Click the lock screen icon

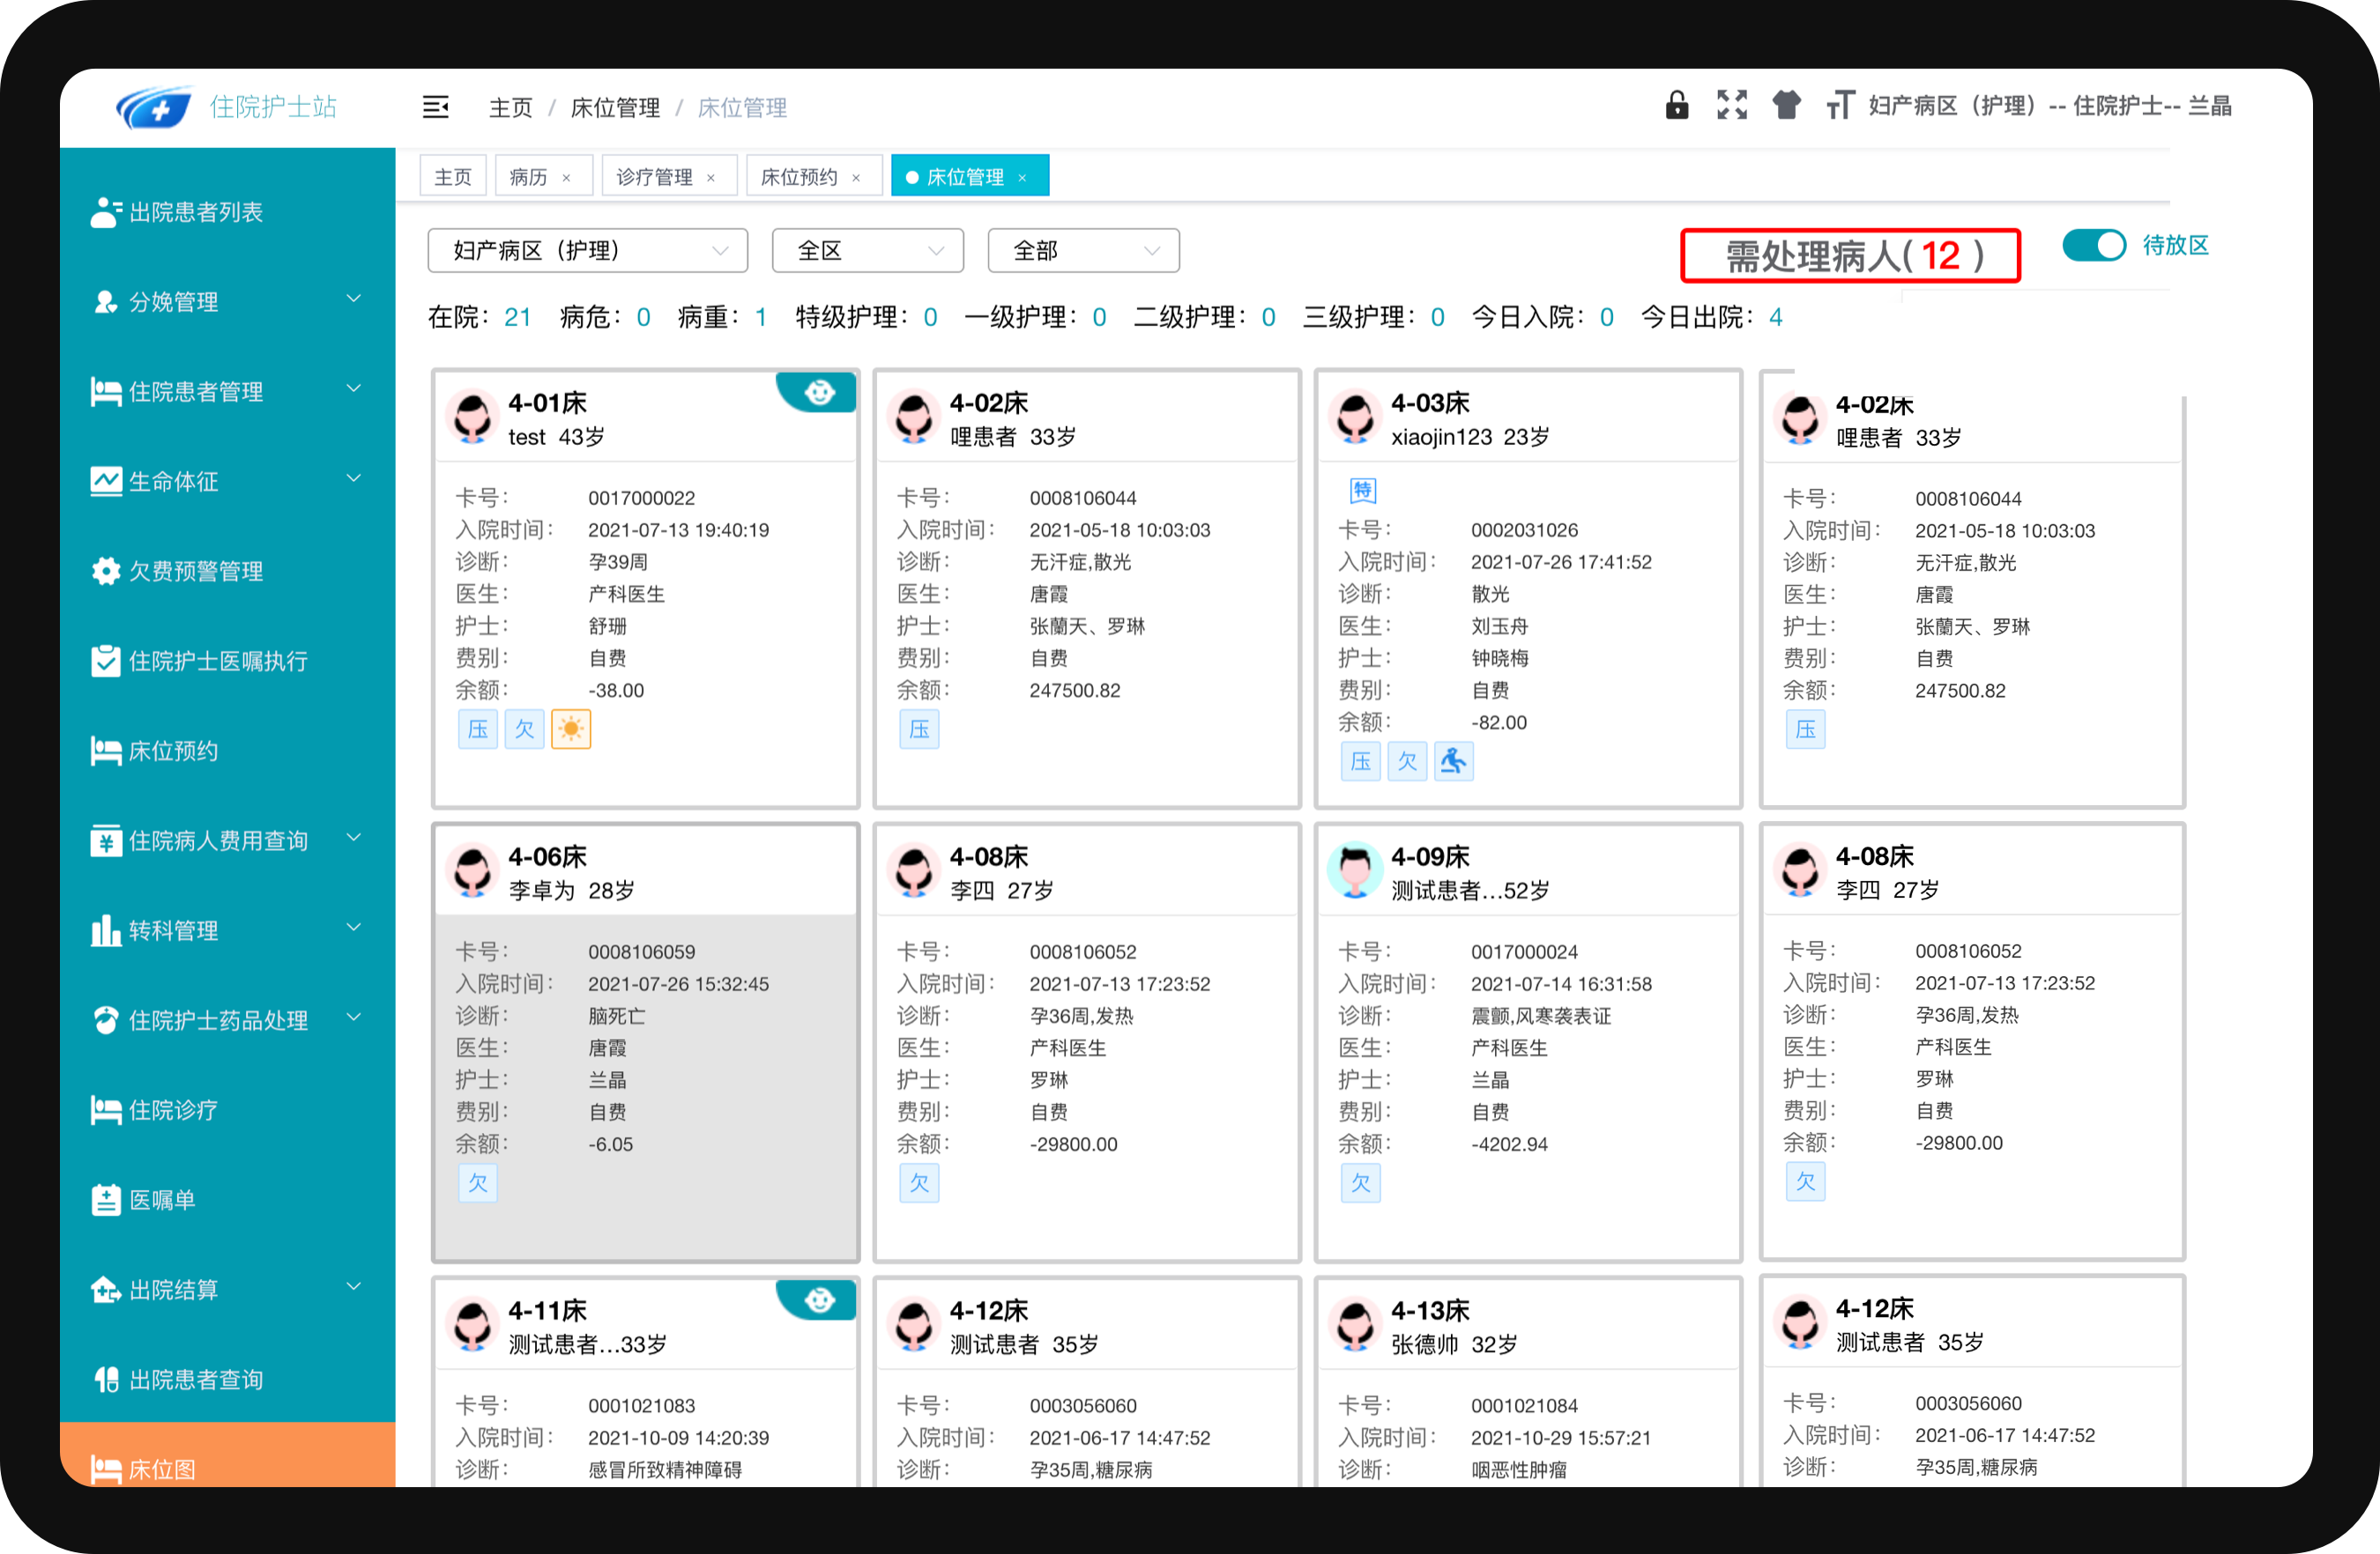click(x=1677, y=105)
